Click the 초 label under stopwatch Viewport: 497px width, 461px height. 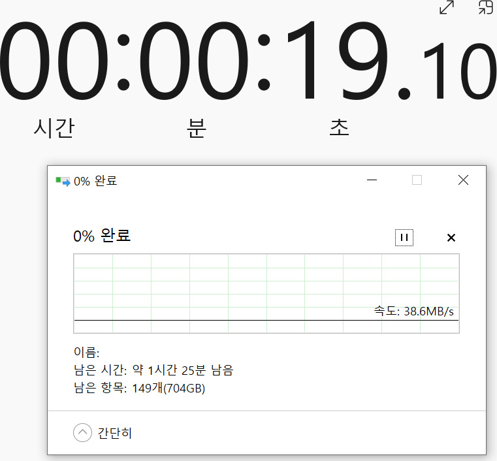(339, 128)
